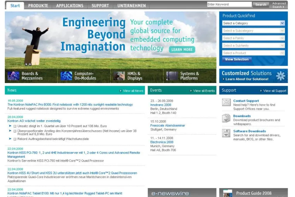The image size is (295, 197).
Task: Click the HMIs & Displays thumbnail icon
Action: coord(119,76)
